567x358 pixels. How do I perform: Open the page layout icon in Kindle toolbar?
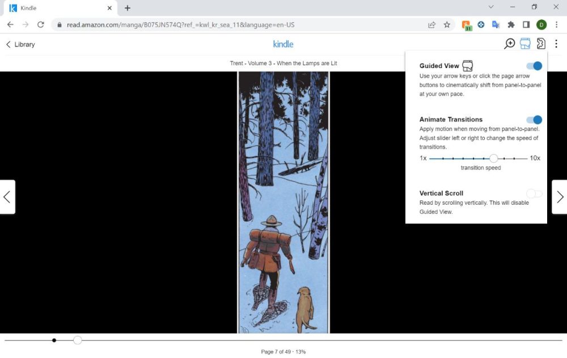tap(540, 44)
